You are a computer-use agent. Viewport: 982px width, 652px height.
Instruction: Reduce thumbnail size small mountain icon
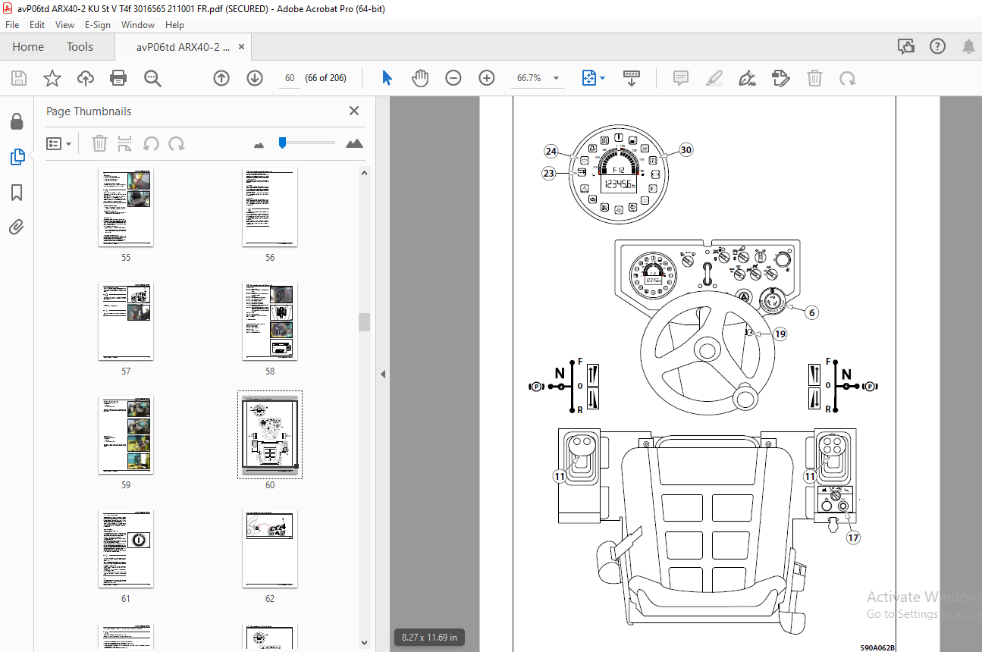coord(259,144)
